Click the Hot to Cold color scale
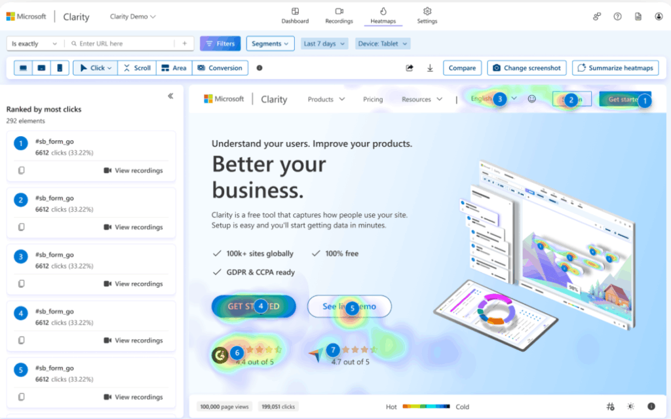The height and width of the screenshot is (419, 671). tap(426, 407)
